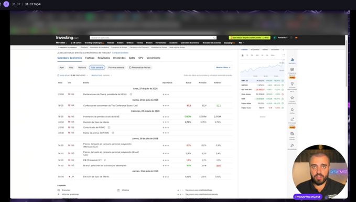This screenshot has height=202, width=356.
Task: Click the clock icon in IBEX 35 row
Action: [x=283, y=81]
